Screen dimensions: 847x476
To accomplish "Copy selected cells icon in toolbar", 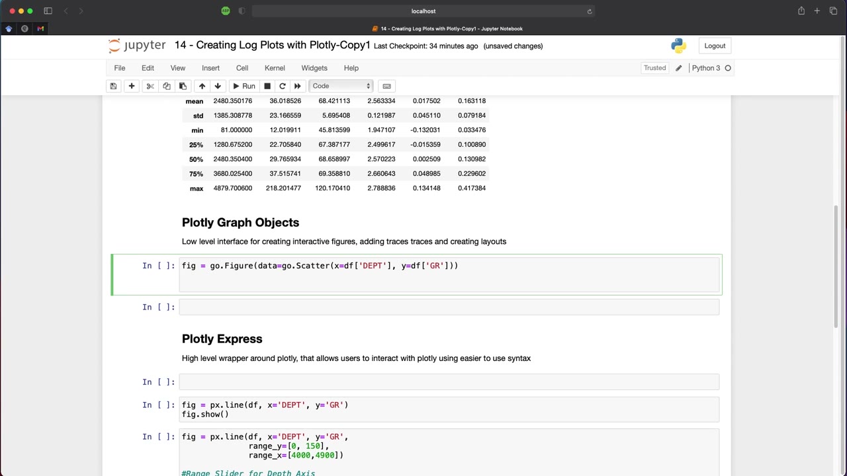I will click(167, 86).
